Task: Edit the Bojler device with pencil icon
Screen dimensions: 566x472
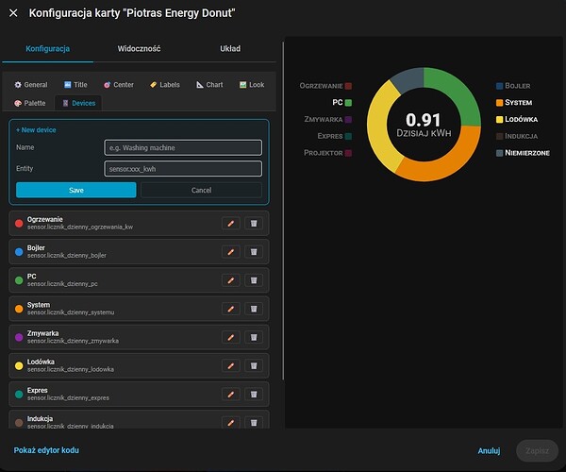Action: pos(231,252)
